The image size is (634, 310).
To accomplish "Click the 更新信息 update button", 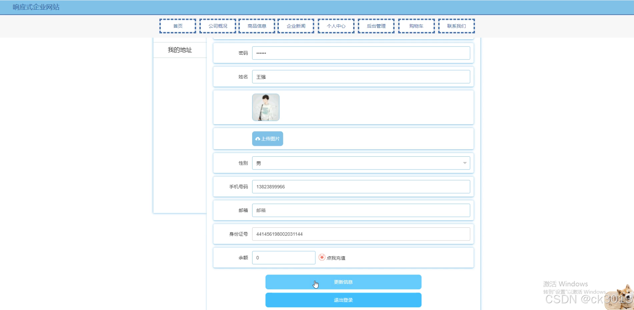I will [x=343, y=282].
